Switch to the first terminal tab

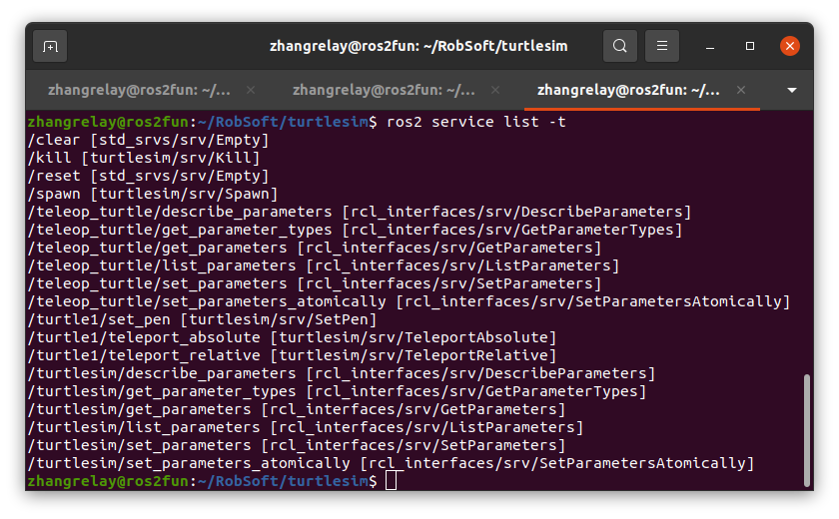139,91
